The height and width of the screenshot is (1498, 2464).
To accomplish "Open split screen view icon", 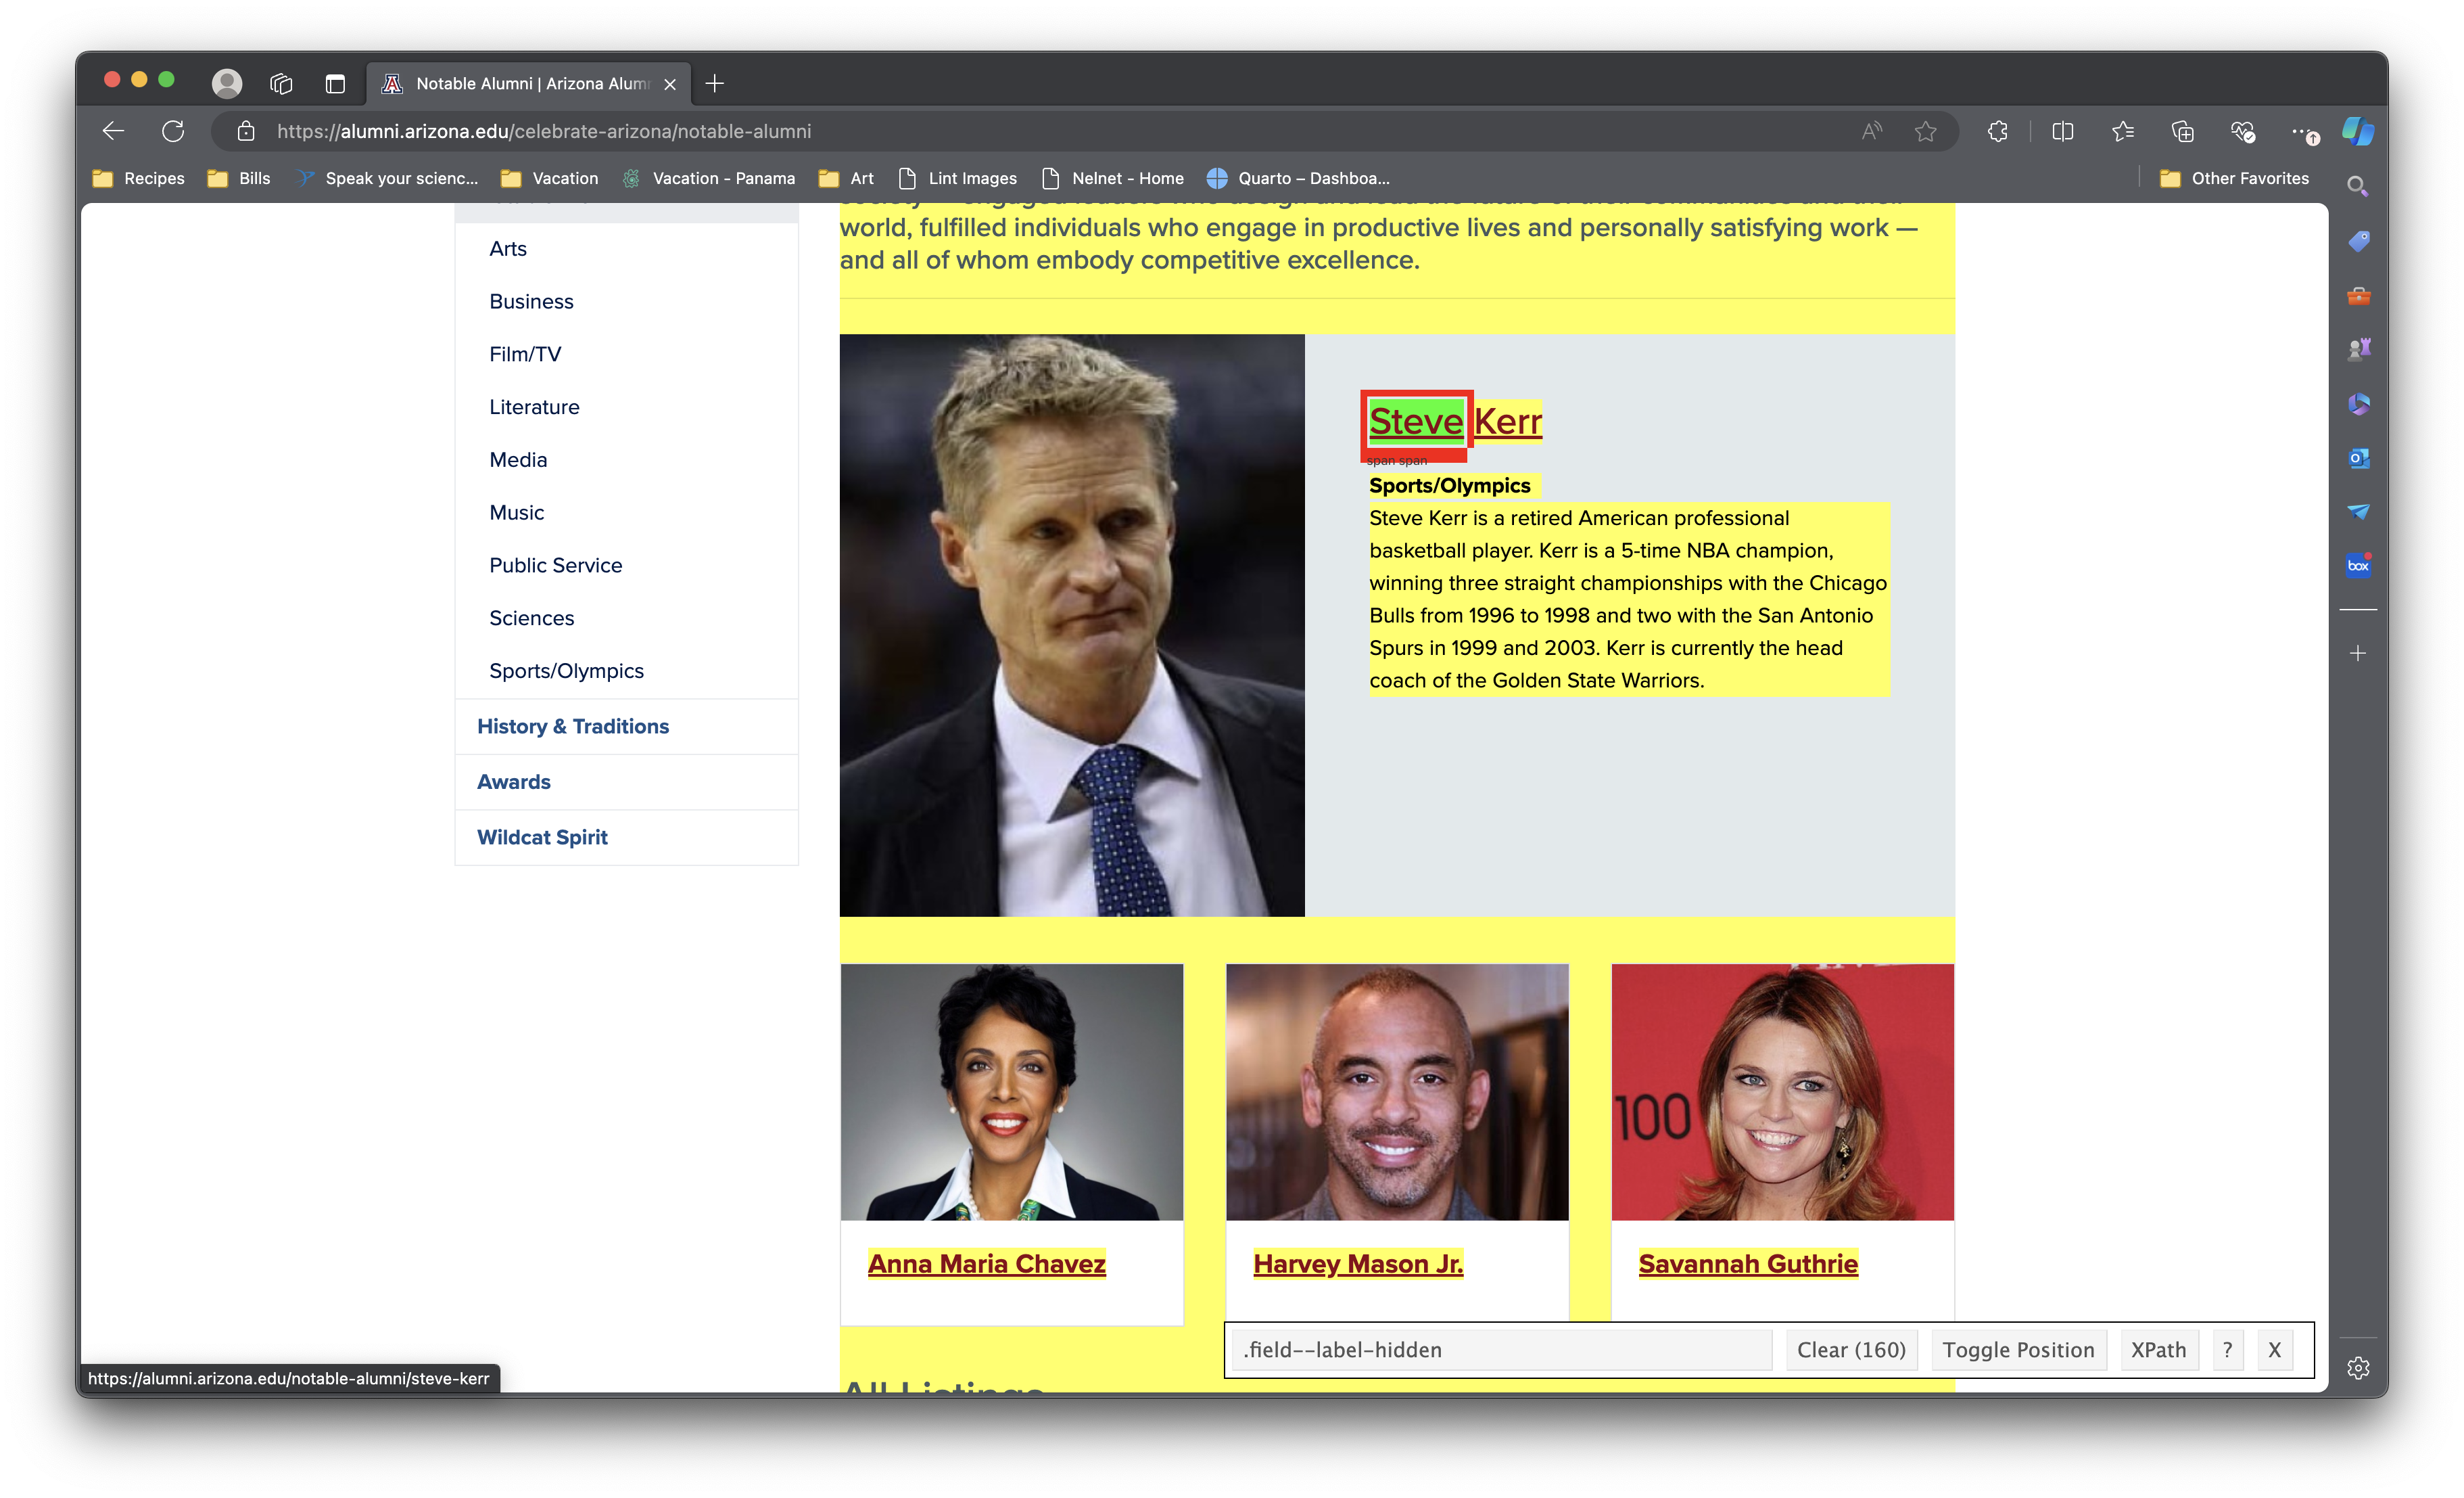I will (2062, 131).
